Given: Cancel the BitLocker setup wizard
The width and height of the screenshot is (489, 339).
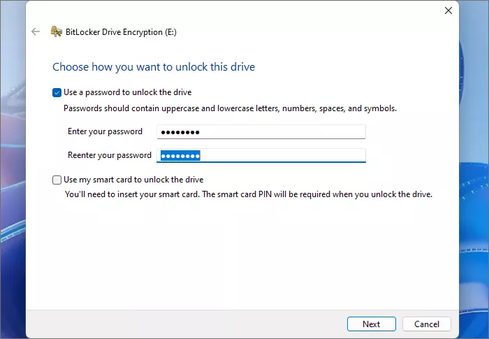Looking at the screenshot, I should (426, 324).
